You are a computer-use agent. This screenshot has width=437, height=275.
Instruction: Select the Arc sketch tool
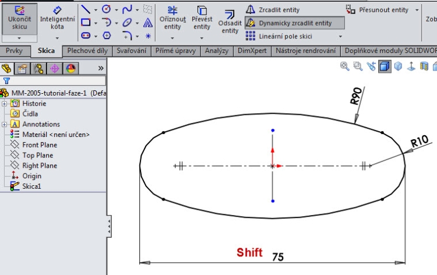pyautogui.click(x=107, y=22)
